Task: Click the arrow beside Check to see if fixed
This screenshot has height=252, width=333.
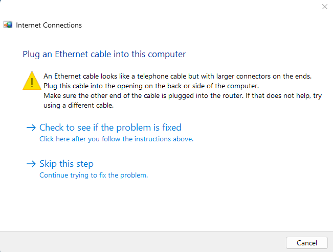Action: click(31, 128)
